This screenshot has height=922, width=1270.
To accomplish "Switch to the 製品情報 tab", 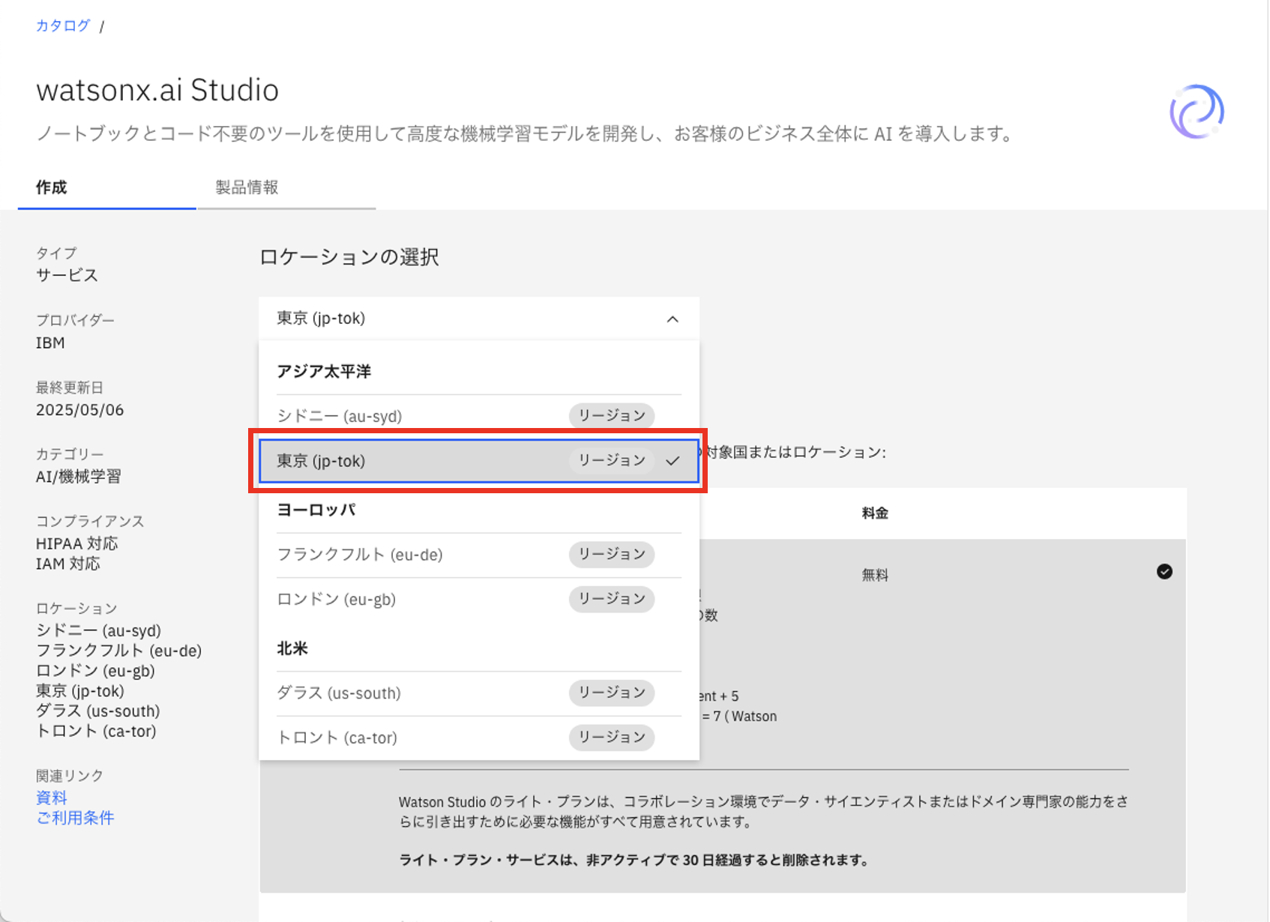I will pos(247,187).
